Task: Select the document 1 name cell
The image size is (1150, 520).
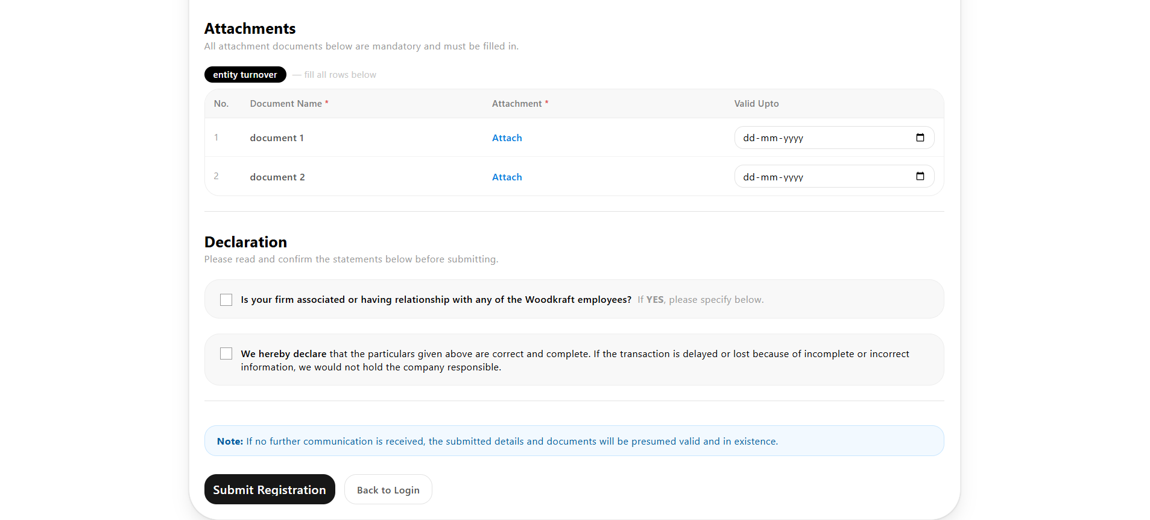Action: 277,138
